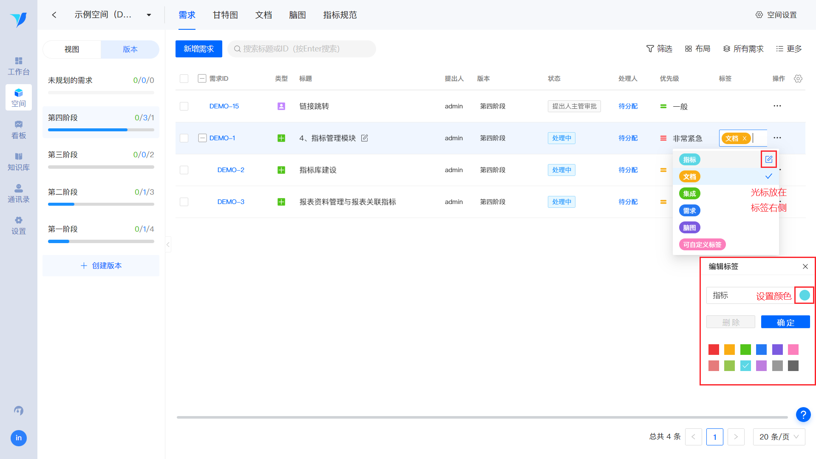Screen dimensions: 816x459
Task: Switch to the 甘特图 tab
Action: (x=225, y=14)
